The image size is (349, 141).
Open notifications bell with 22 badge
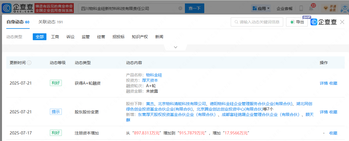click(311, 8)
